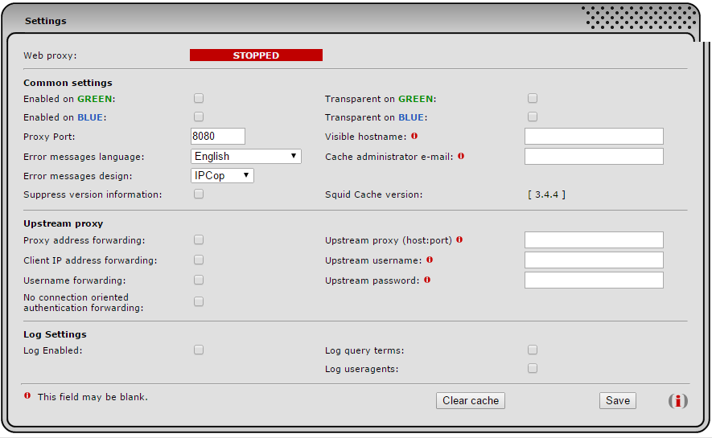Click into Cache administrator e-mail field

(x=594, y=157)
